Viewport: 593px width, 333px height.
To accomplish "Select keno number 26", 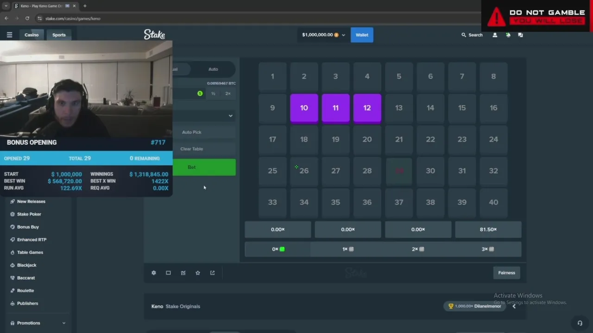I will [x=304, y=171].
